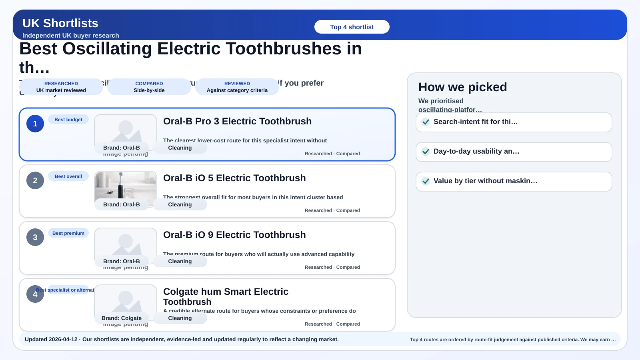Screen dimensions: 640x360
Task: Click Cleaning chip on Oral-B iO 5 card
Action: (x=180, y=204)
